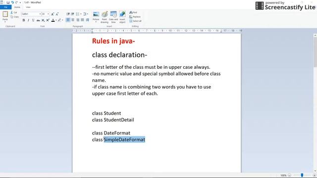Screen dimensions: 317x178
Task: Switch to the Home tab
Action: pos(17,7)
